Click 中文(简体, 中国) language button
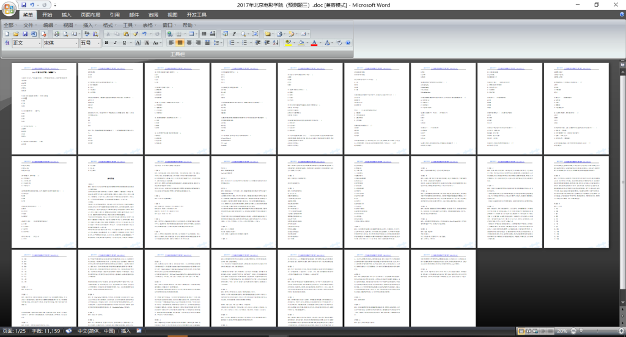The width and height of the screenshot is (626, 337). [96, 331]
